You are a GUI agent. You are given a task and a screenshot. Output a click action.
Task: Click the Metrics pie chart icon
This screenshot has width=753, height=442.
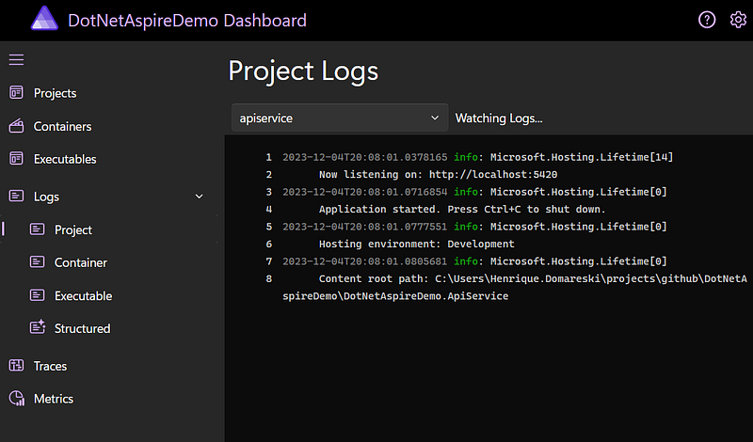16,399
